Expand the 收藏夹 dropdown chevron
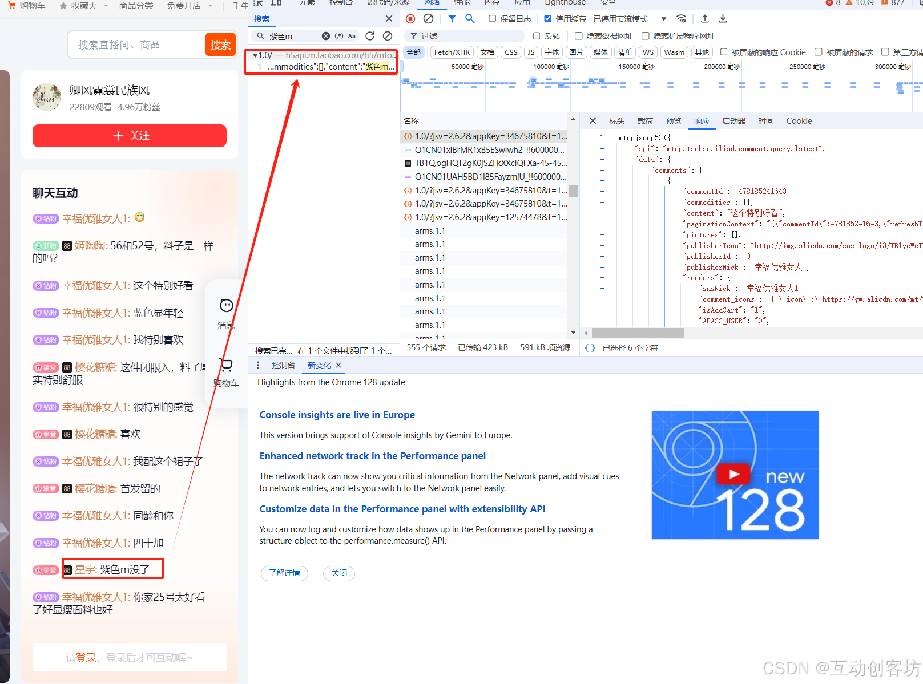The height and width of the screenshot is (684, 923). click(x=105, y=6)
